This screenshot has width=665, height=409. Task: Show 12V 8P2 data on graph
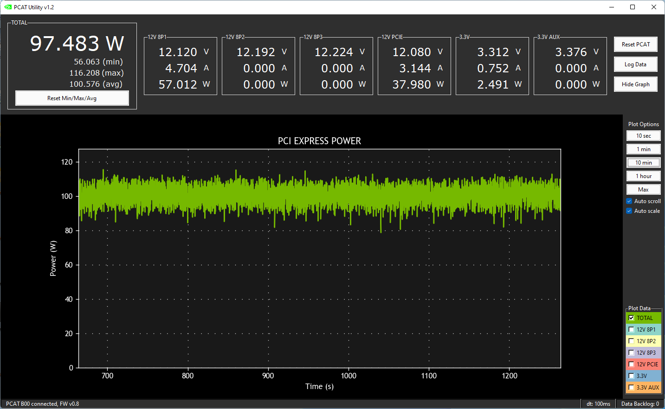631,341
